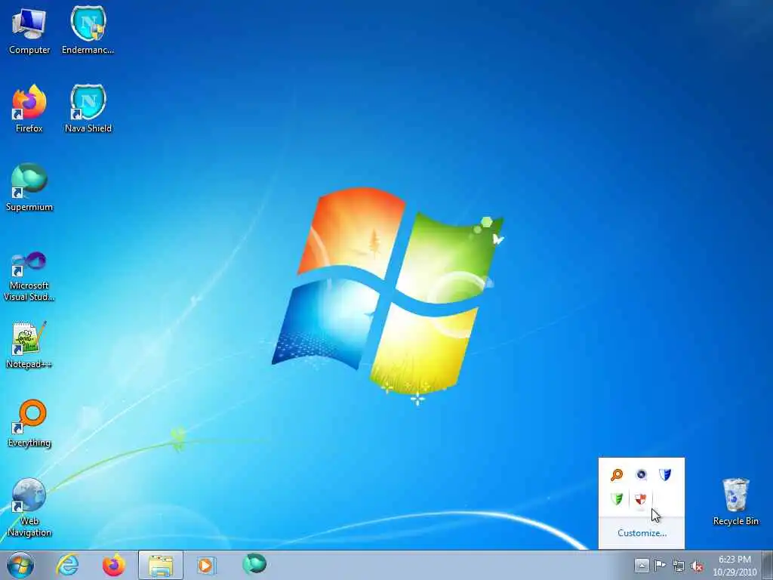Select the Notepad++ desktop shortcut
The width and height of the screenshot is (773, 580).
[29, 345]
